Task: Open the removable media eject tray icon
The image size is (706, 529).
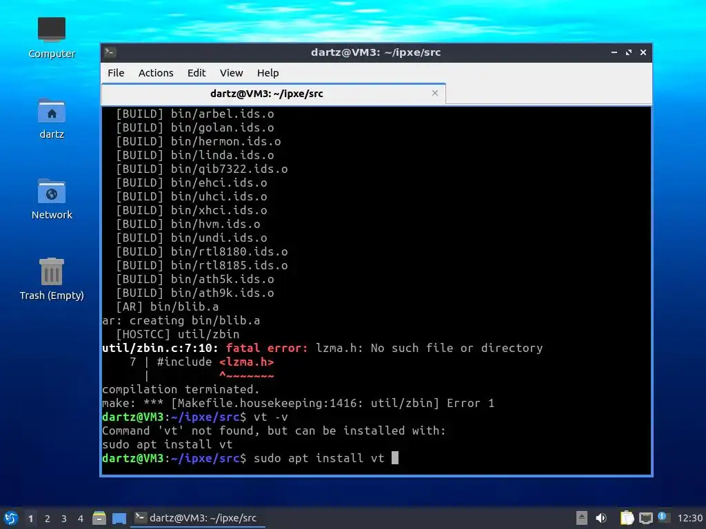Action: (x=582, y=518)
